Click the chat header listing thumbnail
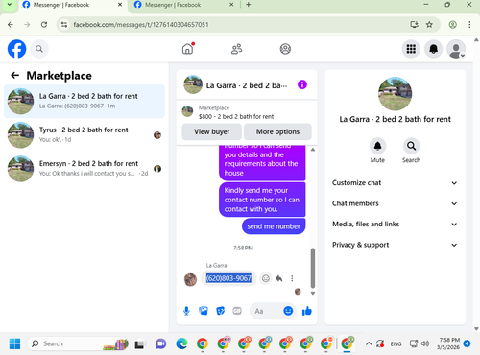Image resolution: width=480 pixels, height=355 pixels. pyautogui.click(x=193, y=84)
